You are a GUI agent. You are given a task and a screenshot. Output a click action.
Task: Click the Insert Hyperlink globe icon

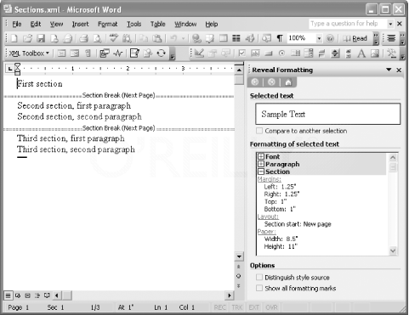tap(196, 38)
